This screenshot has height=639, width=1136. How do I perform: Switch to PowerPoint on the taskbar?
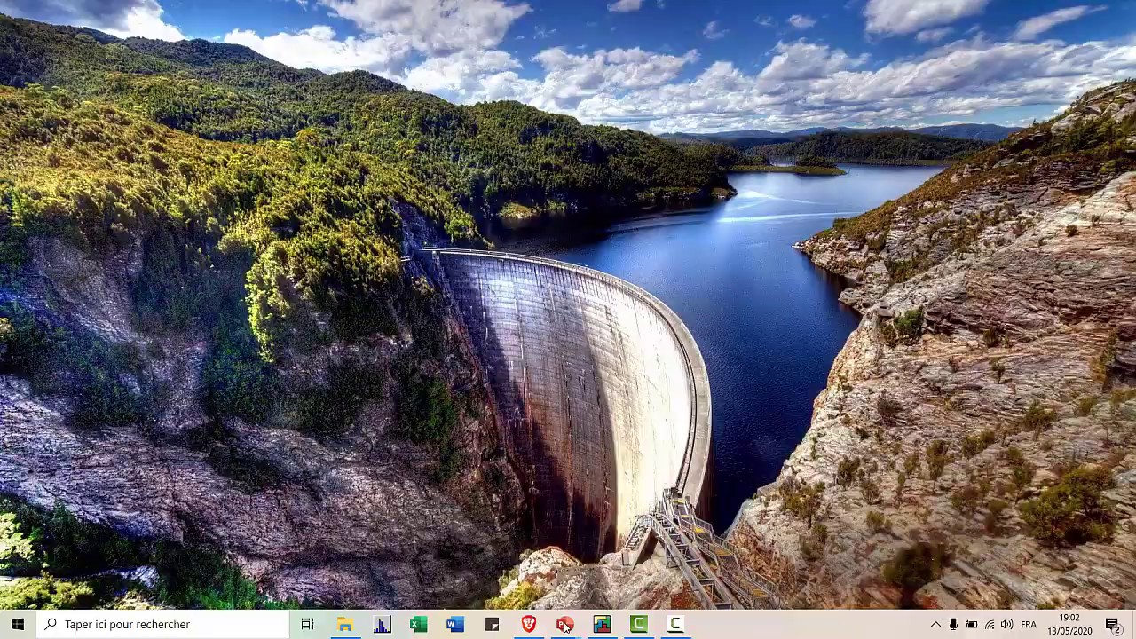pos(565,624)
